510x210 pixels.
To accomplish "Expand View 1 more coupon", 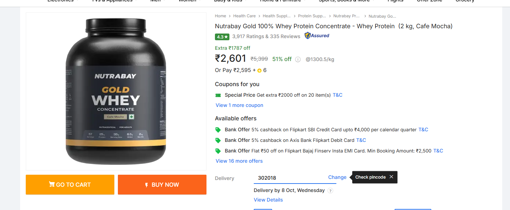I will point(239,105).
